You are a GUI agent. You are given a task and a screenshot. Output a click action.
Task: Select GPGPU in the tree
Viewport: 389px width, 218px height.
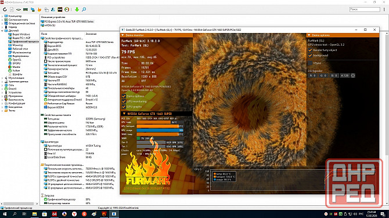point(16,63)
